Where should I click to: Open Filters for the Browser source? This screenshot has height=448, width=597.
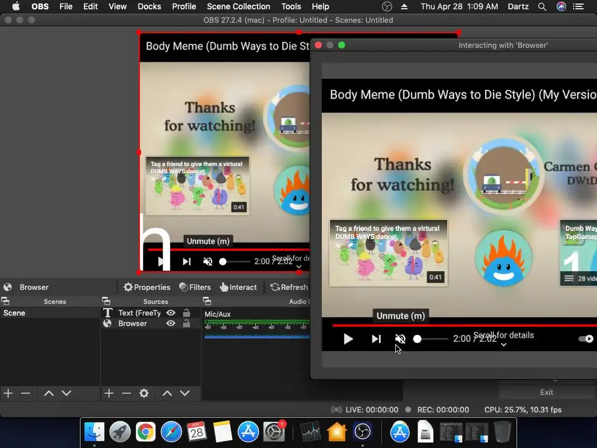(195, 287)
